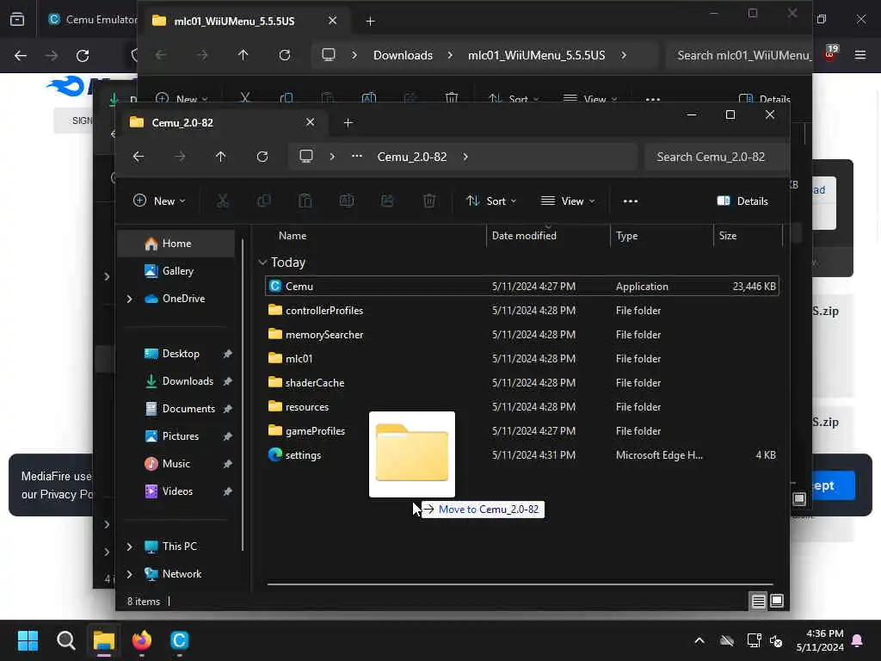Click the Rename icon in Cemu_2.0-82 toolbar
This screenshot has width=881, height=661.
point(347,201)
